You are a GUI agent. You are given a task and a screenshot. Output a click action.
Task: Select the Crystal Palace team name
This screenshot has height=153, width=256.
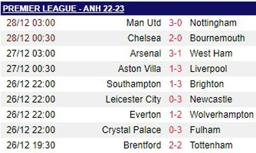coord(132,130)
